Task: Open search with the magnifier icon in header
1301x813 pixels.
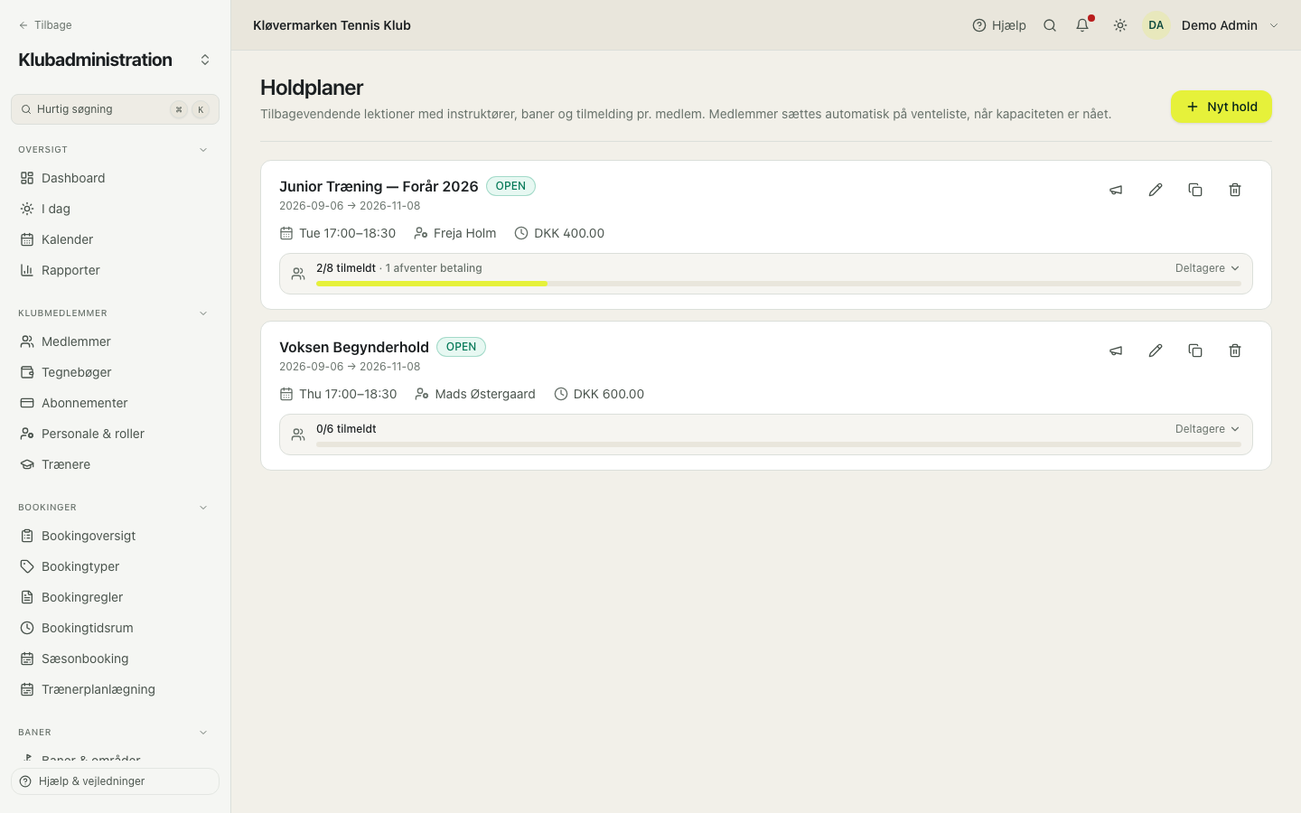Action: [1050, 25]
